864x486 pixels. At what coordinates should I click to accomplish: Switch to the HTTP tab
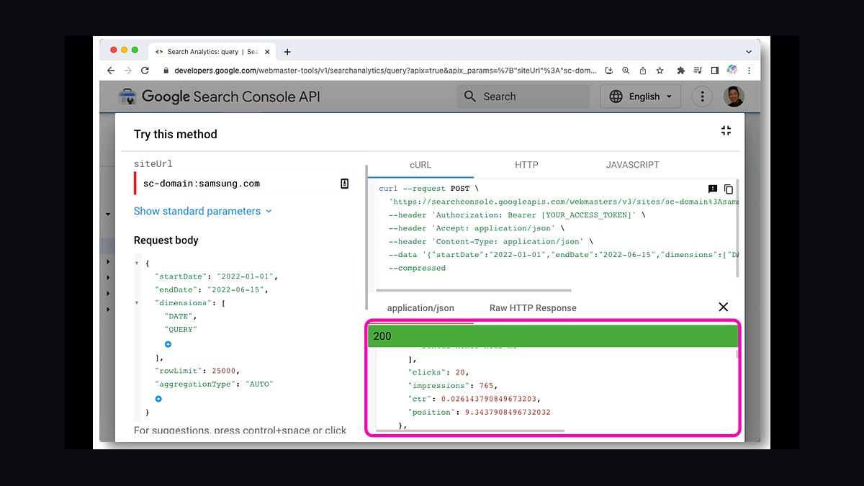click(526, 165)
